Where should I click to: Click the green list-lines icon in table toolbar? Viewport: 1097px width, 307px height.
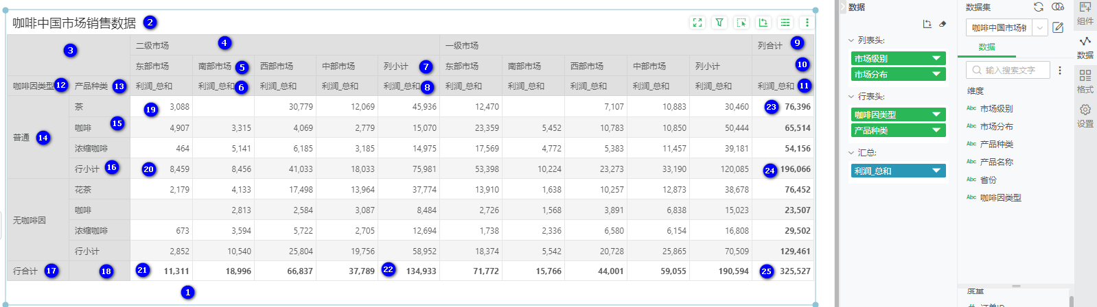tap(785, 23)
